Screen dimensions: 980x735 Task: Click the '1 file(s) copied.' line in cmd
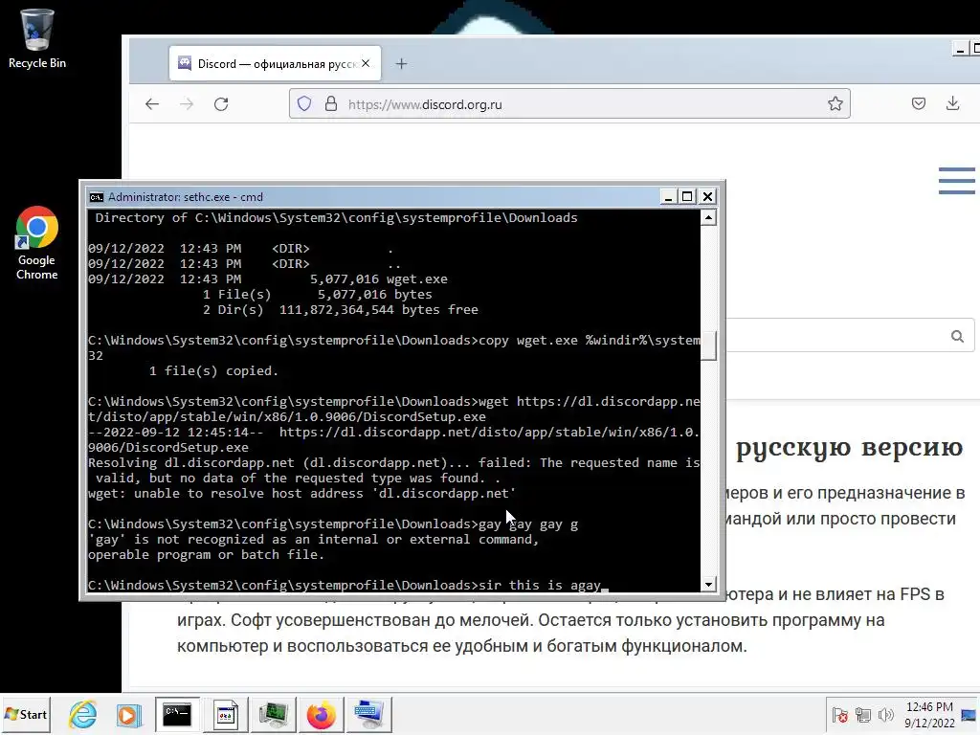point(213,370)
